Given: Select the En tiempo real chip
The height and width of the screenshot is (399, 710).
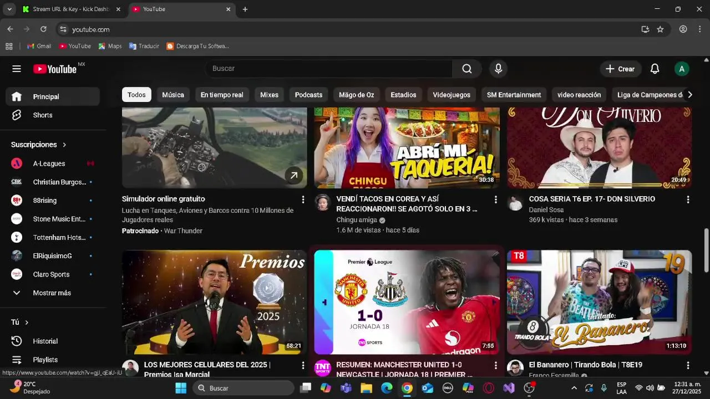Looking at the screenshot, I should click(x=222, y=95).
